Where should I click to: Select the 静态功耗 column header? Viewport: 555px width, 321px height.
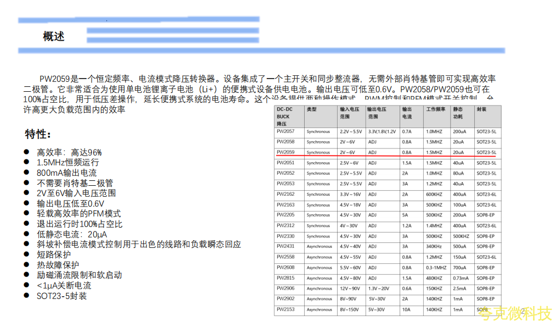[458, 113]
